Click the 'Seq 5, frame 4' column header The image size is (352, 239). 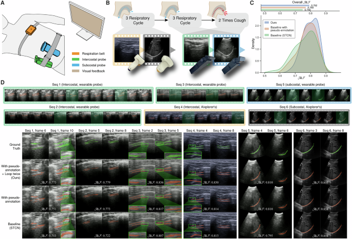(252, 130)
